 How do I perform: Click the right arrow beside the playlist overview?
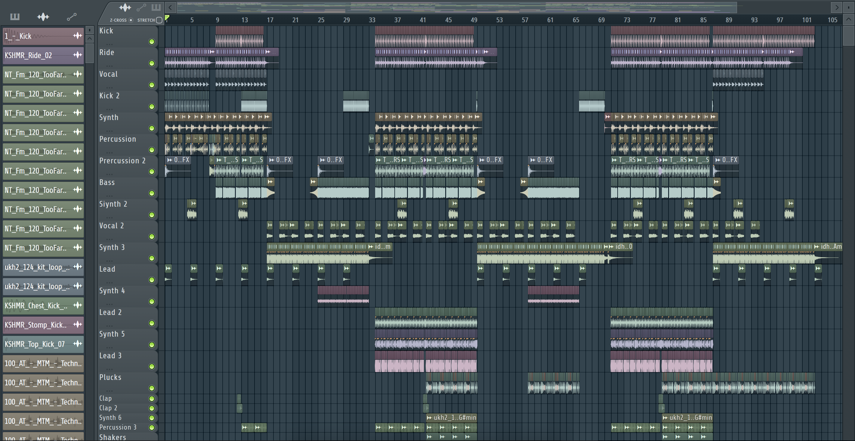(x=837, y=7)
